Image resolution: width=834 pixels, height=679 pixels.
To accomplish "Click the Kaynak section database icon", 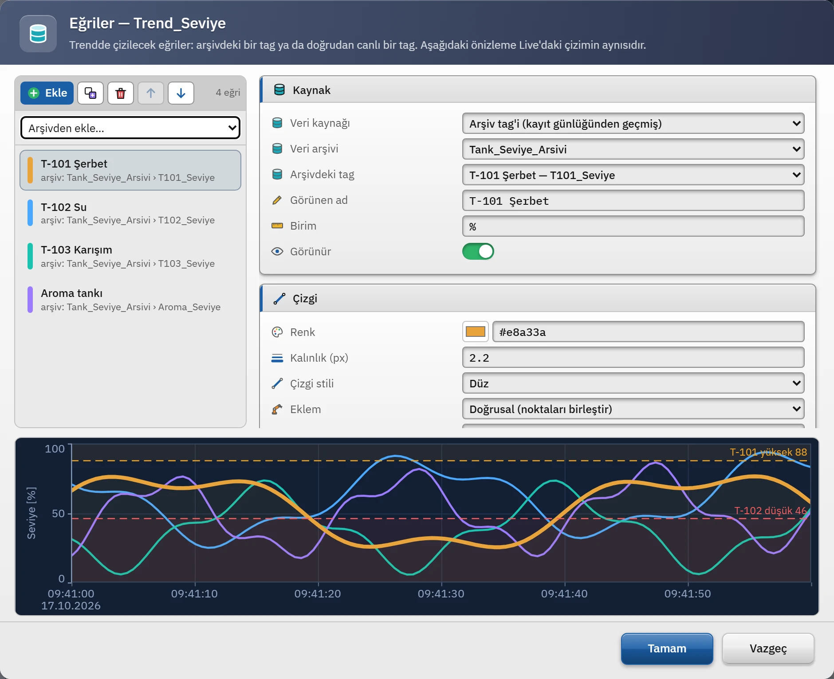I will click(x=279, y=90).
